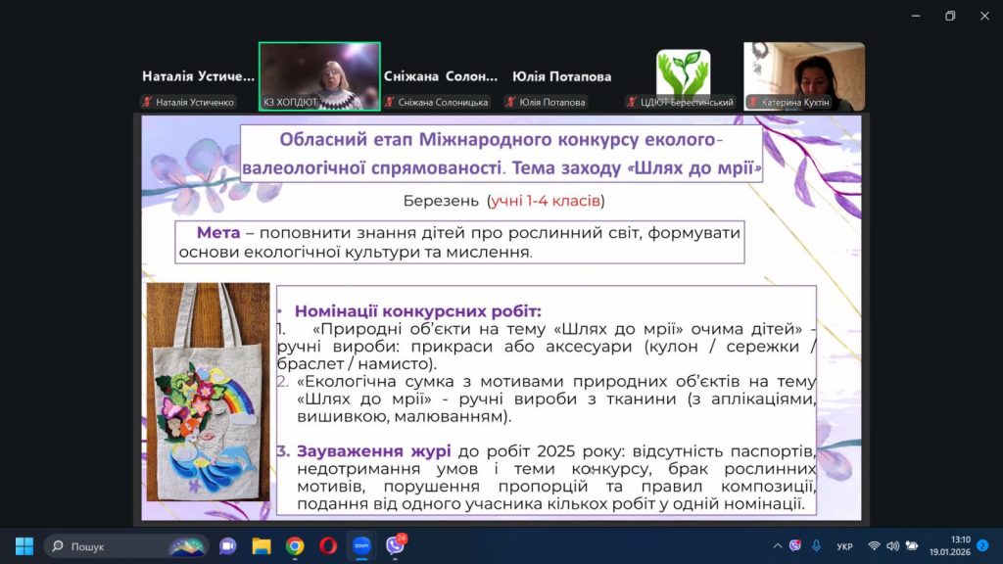Viewport: 1003px width, 564px height.
Task: Open File Explorer from taskbar
Action: point(261,545)
